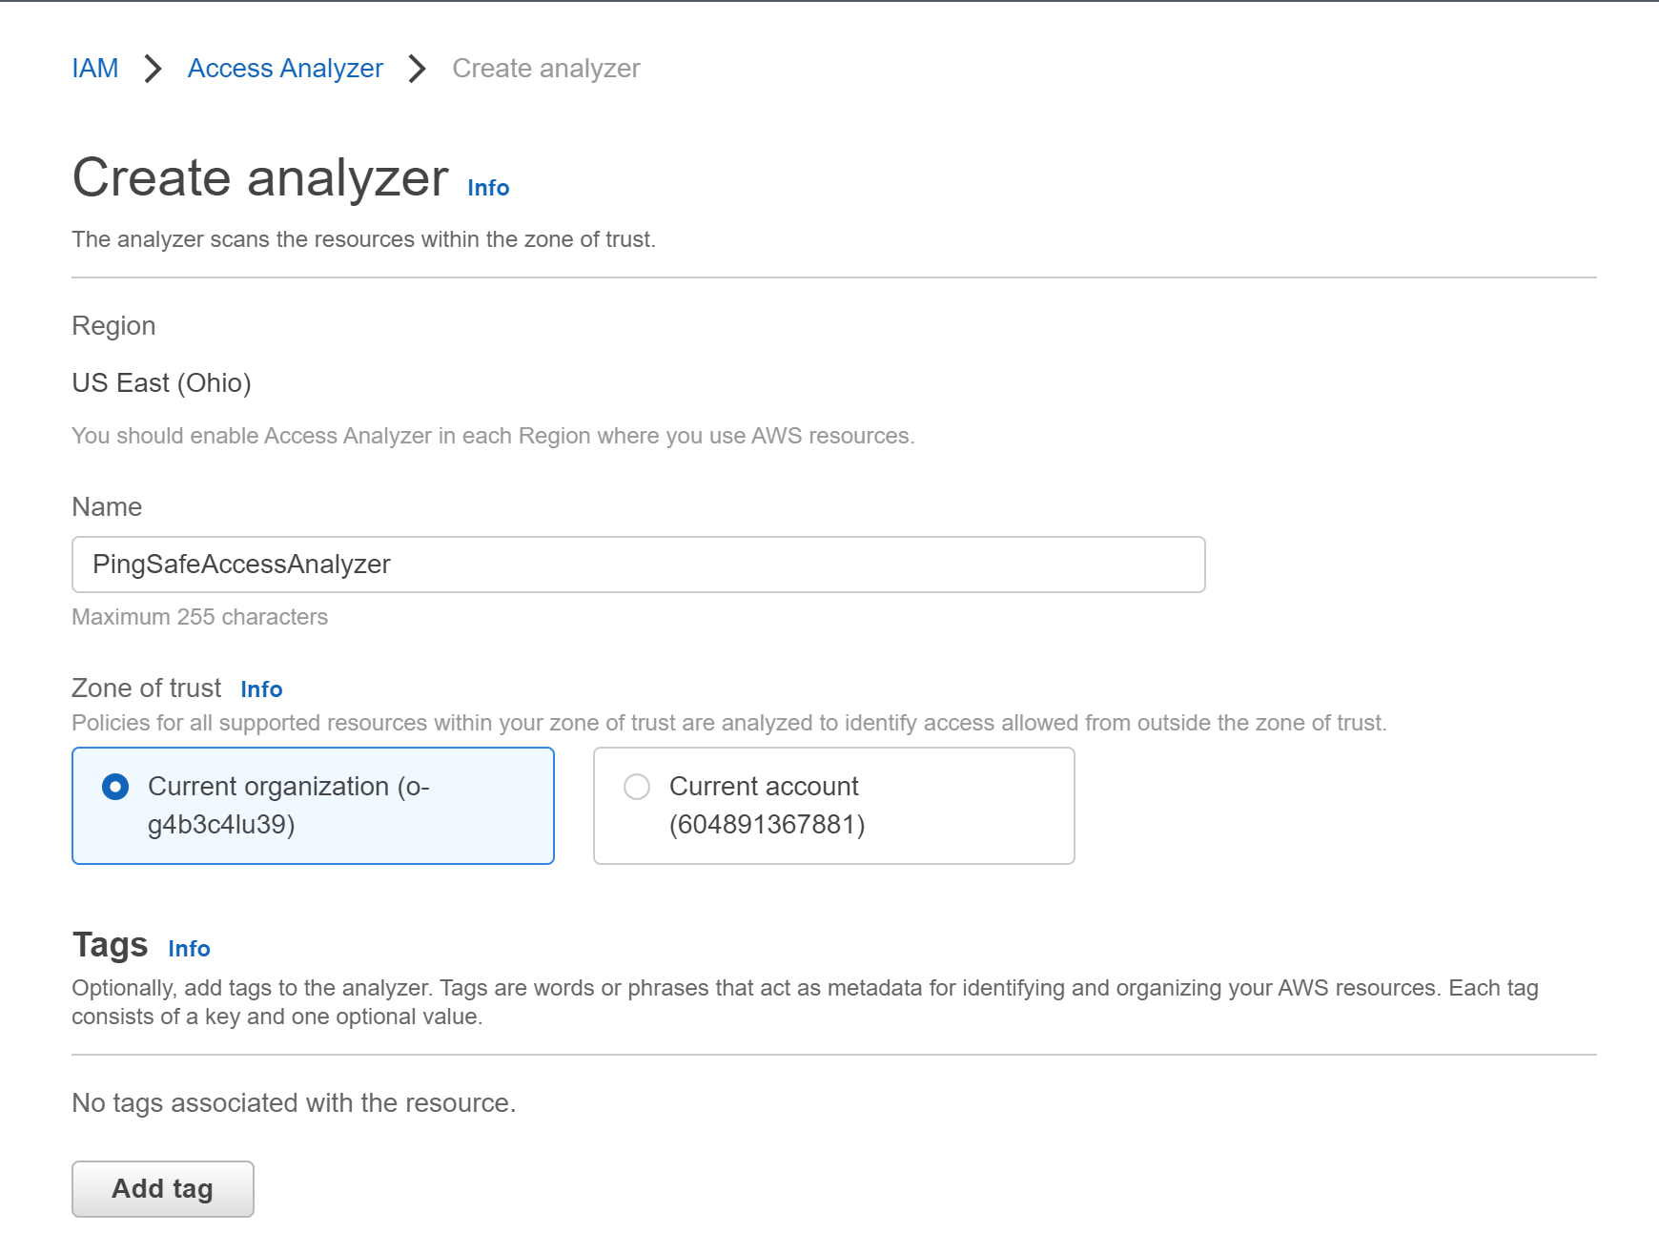Screen dimensions: 1659x1233
Task: Open Info link beside Tags heading
Action: 189,949
